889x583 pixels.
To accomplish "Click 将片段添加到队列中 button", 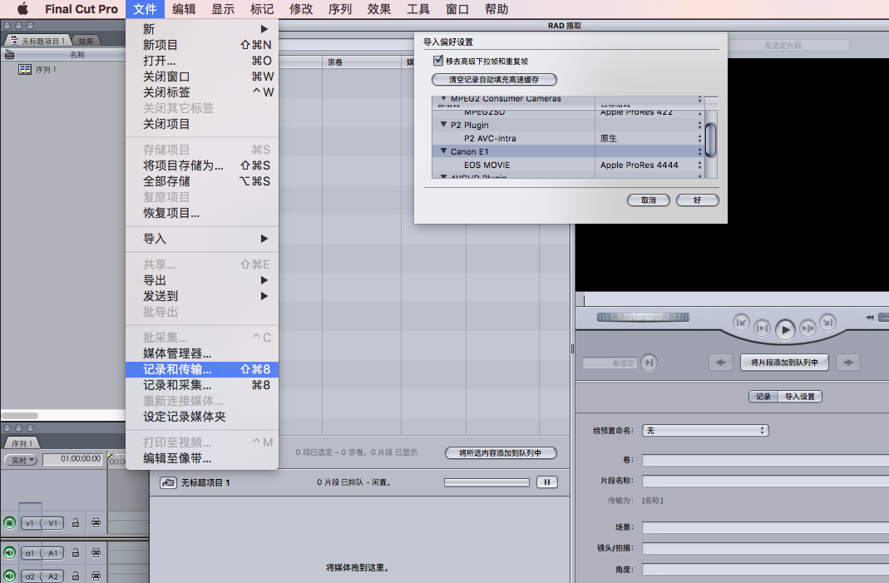I will (x=784, y=363).
